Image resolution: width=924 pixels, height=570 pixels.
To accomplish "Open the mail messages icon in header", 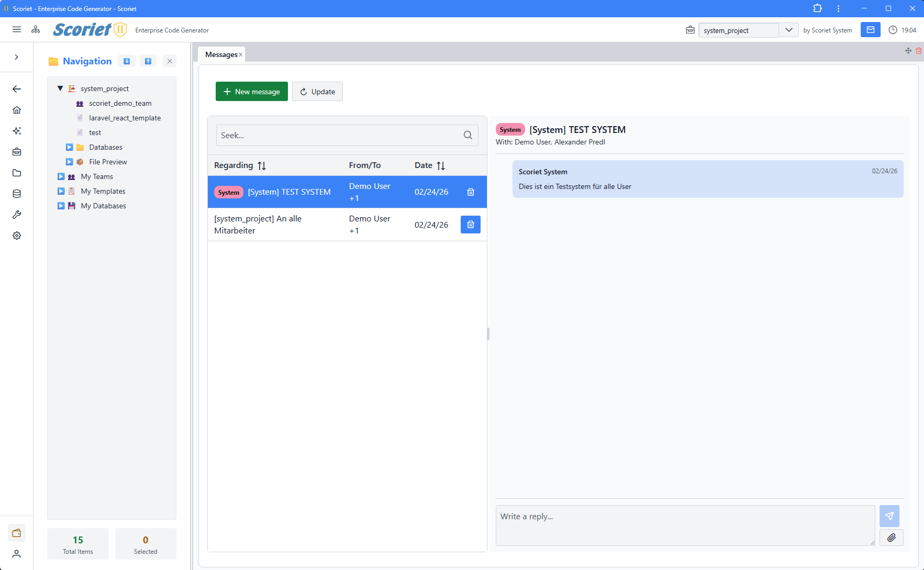I will [x=870, y=30].
